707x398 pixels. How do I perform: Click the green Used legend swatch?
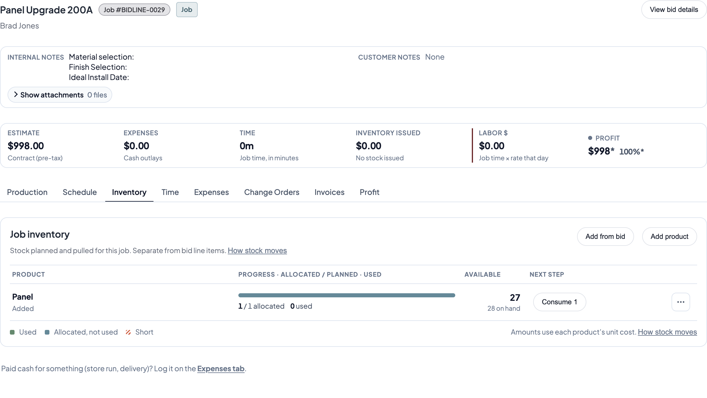click(x=12, y=332)
